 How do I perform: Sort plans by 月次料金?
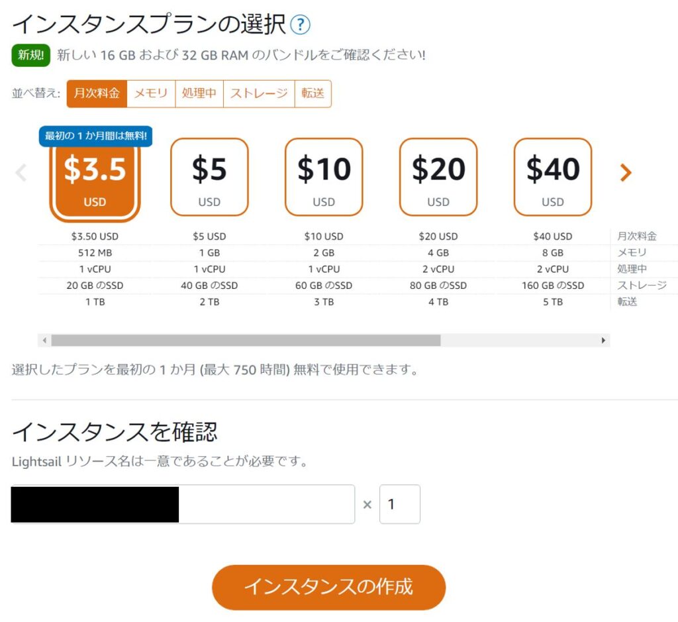(x=97, y=93)
